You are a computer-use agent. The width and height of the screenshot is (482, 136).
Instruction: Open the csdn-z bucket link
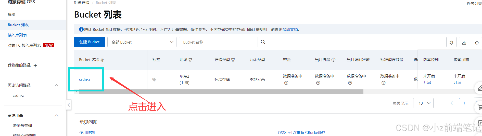[85, 79]
